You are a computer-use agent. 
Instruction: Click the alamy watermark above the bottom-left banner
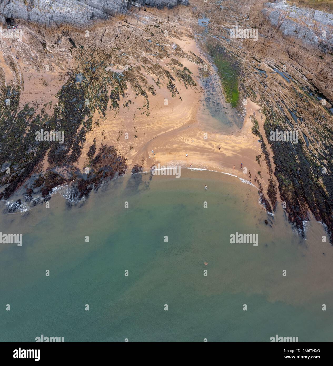point(49,339)
